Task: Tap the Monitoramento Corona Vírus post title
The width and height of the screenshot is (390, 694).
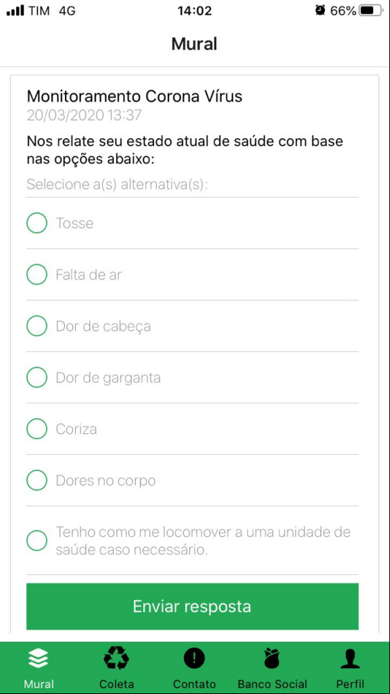Action: pyautogui.click(x=135, y=96)
